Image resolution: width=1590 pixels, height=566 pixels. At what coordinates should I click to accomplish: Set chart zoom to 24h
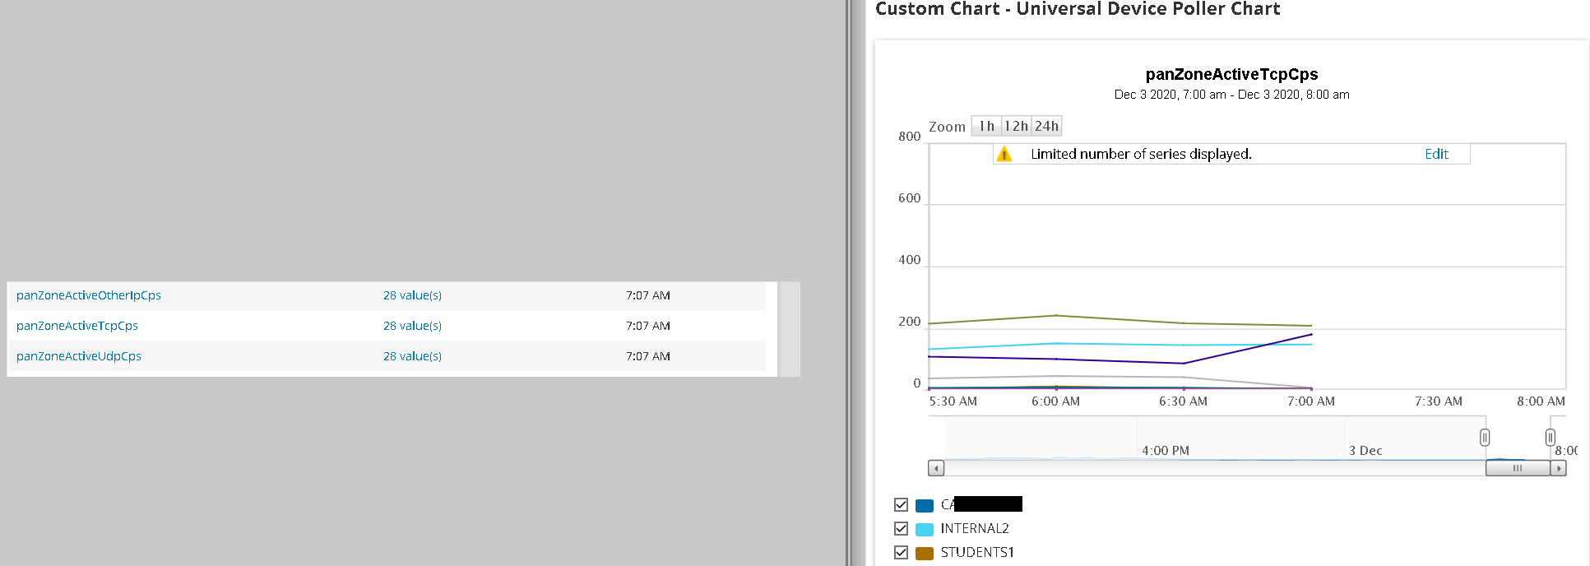1046,126
